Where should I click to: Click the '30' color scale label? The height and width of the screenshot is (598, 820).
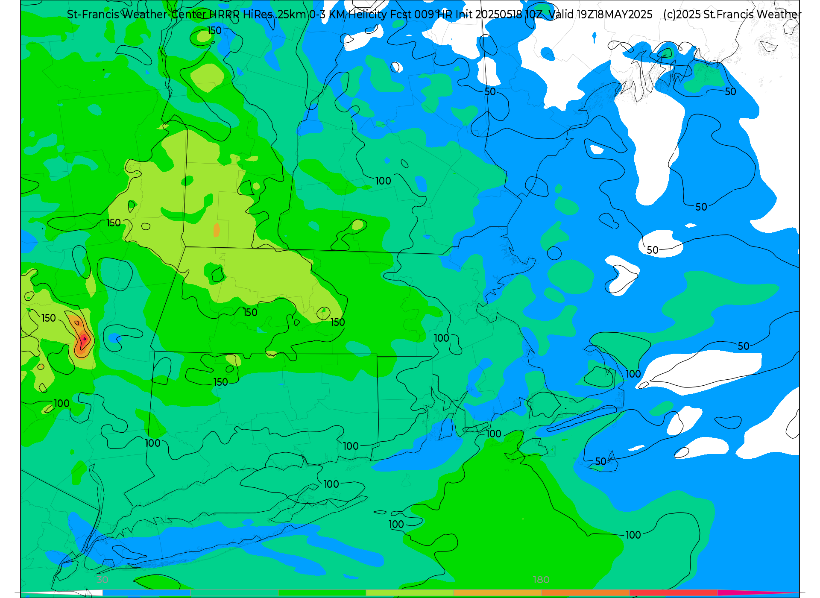point(102,580)
